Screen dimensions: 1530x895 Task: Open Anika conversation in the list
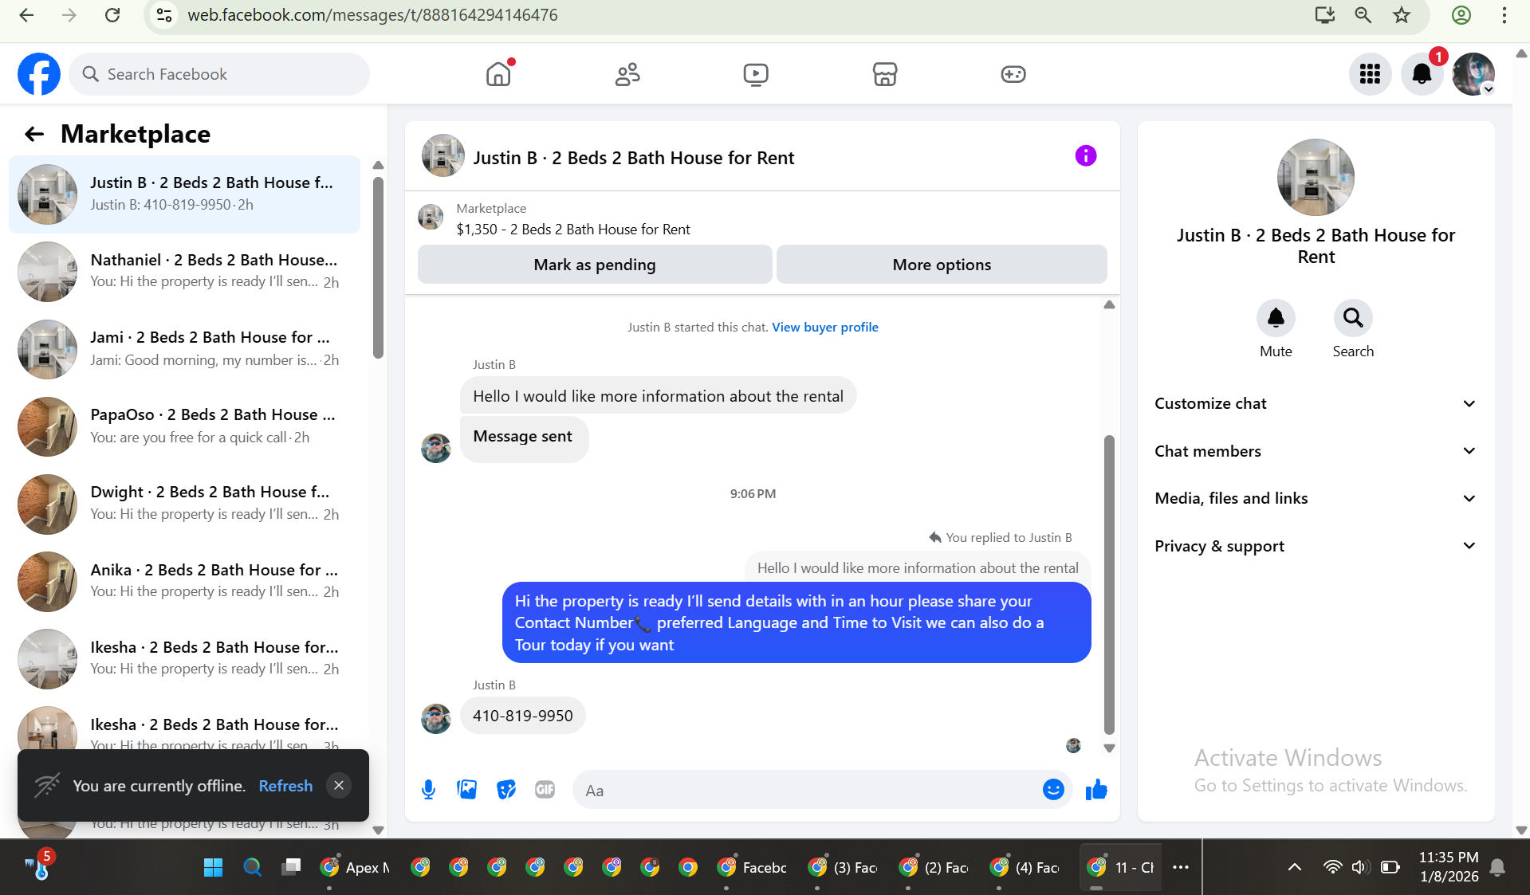pos(184,581)
